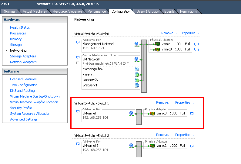Image resolution: width=241 pixels, height=164 pixels.
Task: Click the VM Network info bubble icon
Action: pos(78,58)
